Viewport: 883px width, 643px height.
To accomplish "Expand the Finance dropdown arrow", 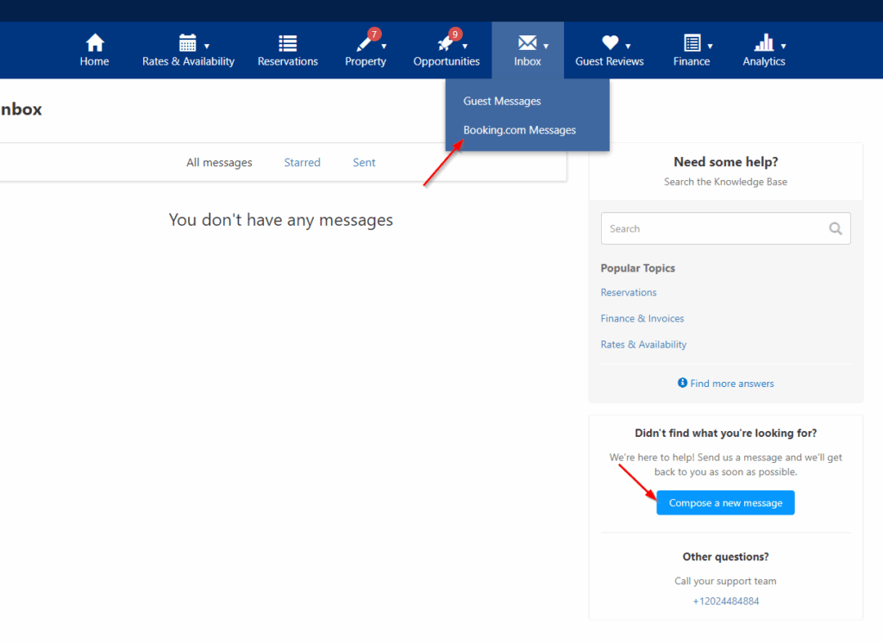I will click(711, 47).
